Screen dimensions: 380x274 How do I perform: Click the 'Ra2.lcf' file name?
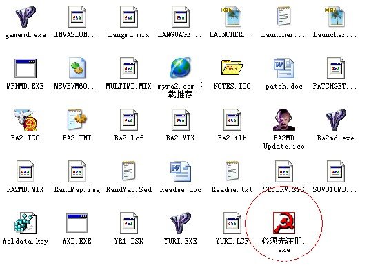[x=129, y=138]
